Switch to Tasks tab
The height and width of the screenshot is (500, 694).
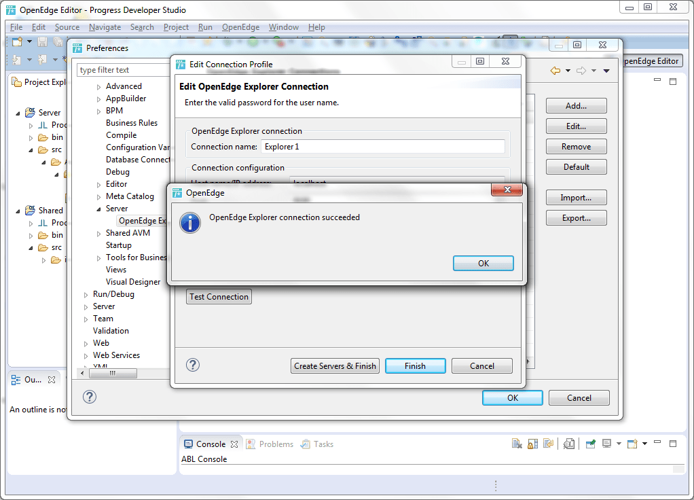click(317, 444)
